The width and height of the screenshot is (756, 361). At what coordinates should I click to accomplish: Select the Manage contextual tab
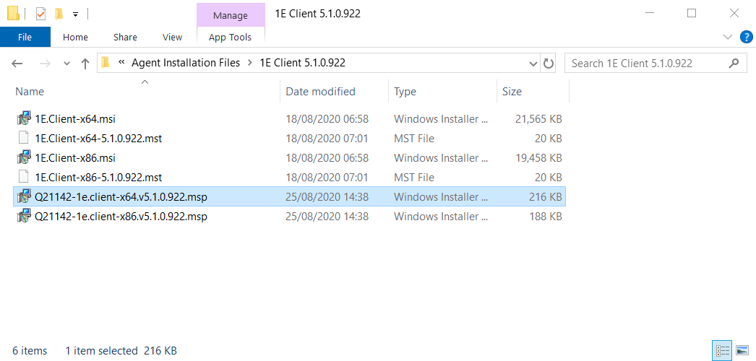[x=231, y=15]
